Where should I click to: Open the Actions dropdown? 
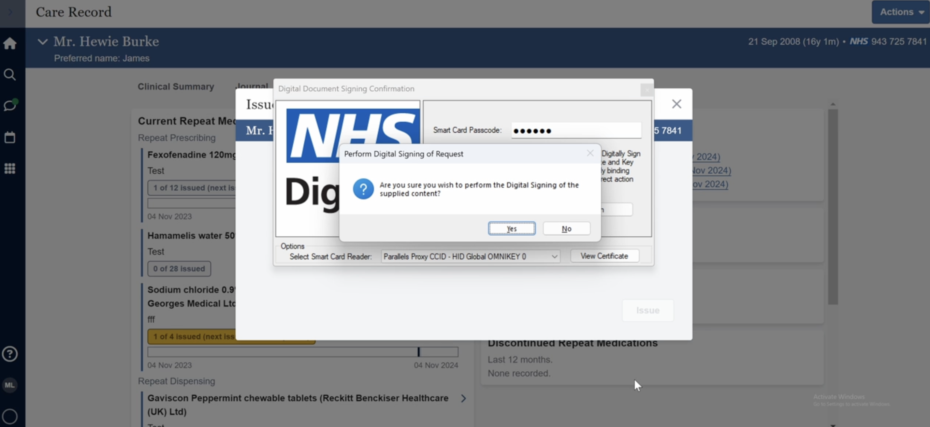900,12
